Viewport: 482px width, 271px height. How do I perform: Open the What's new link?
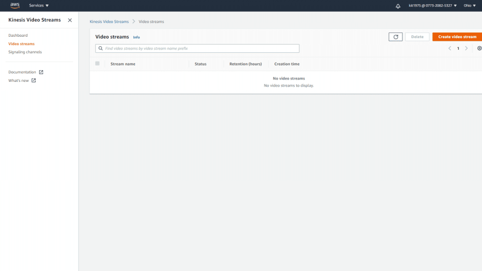tap(18, 80)
